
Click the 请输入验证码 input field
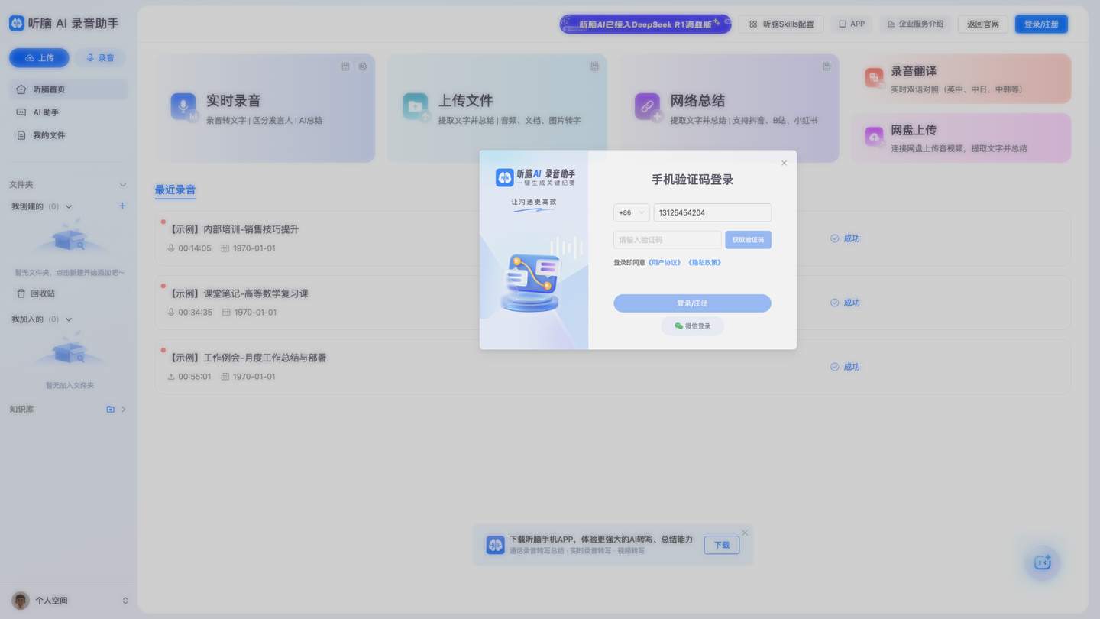click(x=667, y=240)
